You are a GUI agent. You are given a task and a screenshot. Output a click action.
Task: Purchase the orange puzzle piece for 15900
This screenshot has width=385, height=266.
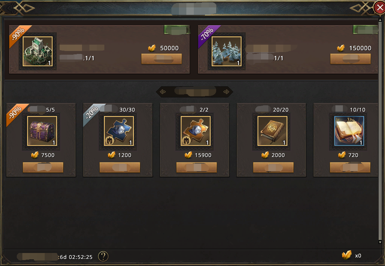pos(196,167)
